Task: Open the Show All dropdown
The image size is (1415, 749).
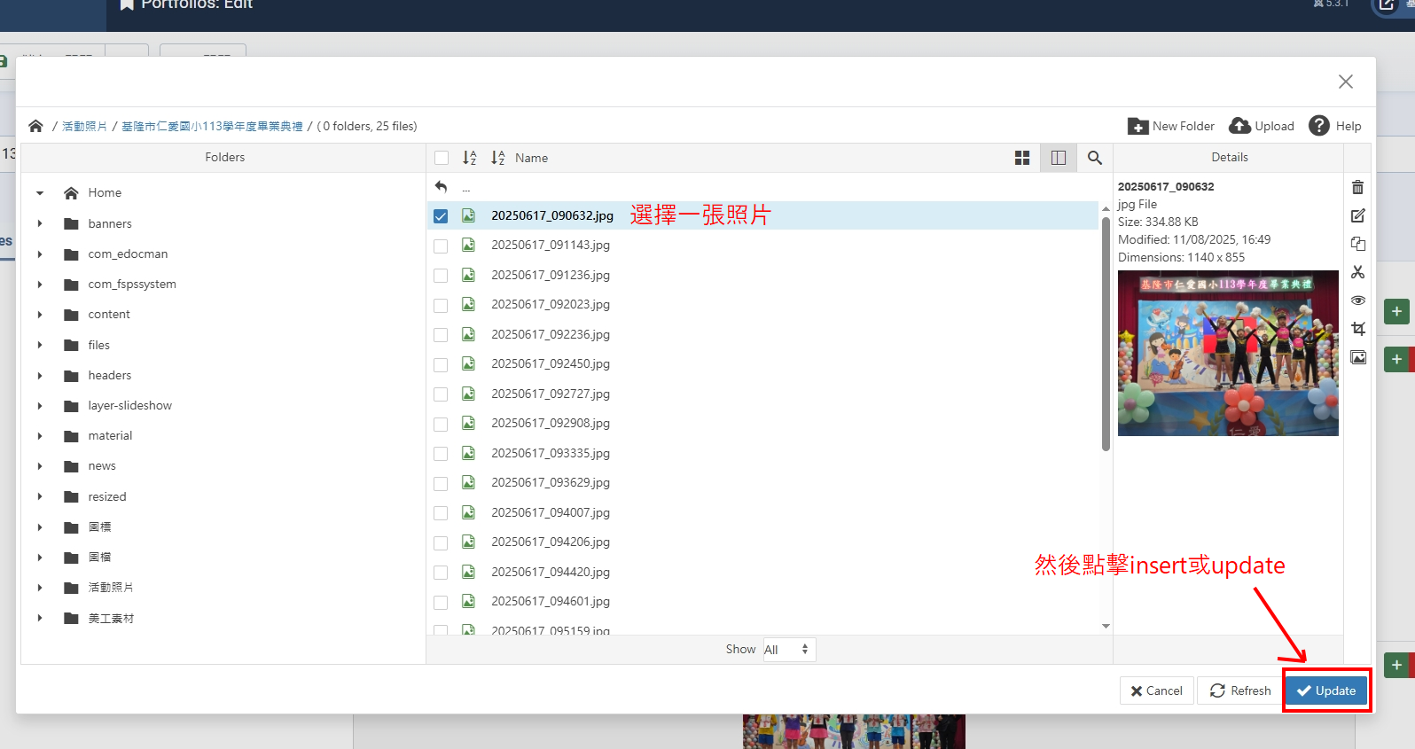Action: (x=787, y=650)
